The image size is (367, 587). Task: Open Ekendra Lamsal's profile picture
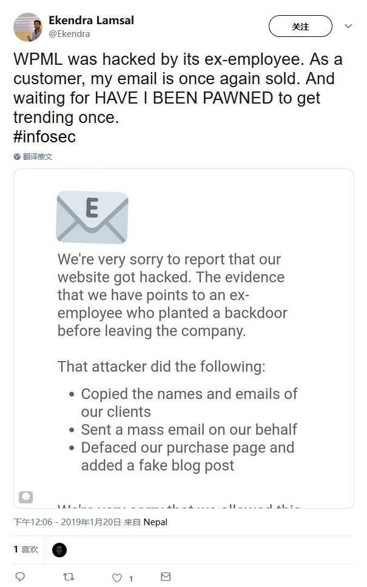[27, 27]
